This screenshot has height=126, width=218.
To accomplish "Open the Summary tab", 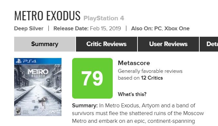I will click(45, 44).
